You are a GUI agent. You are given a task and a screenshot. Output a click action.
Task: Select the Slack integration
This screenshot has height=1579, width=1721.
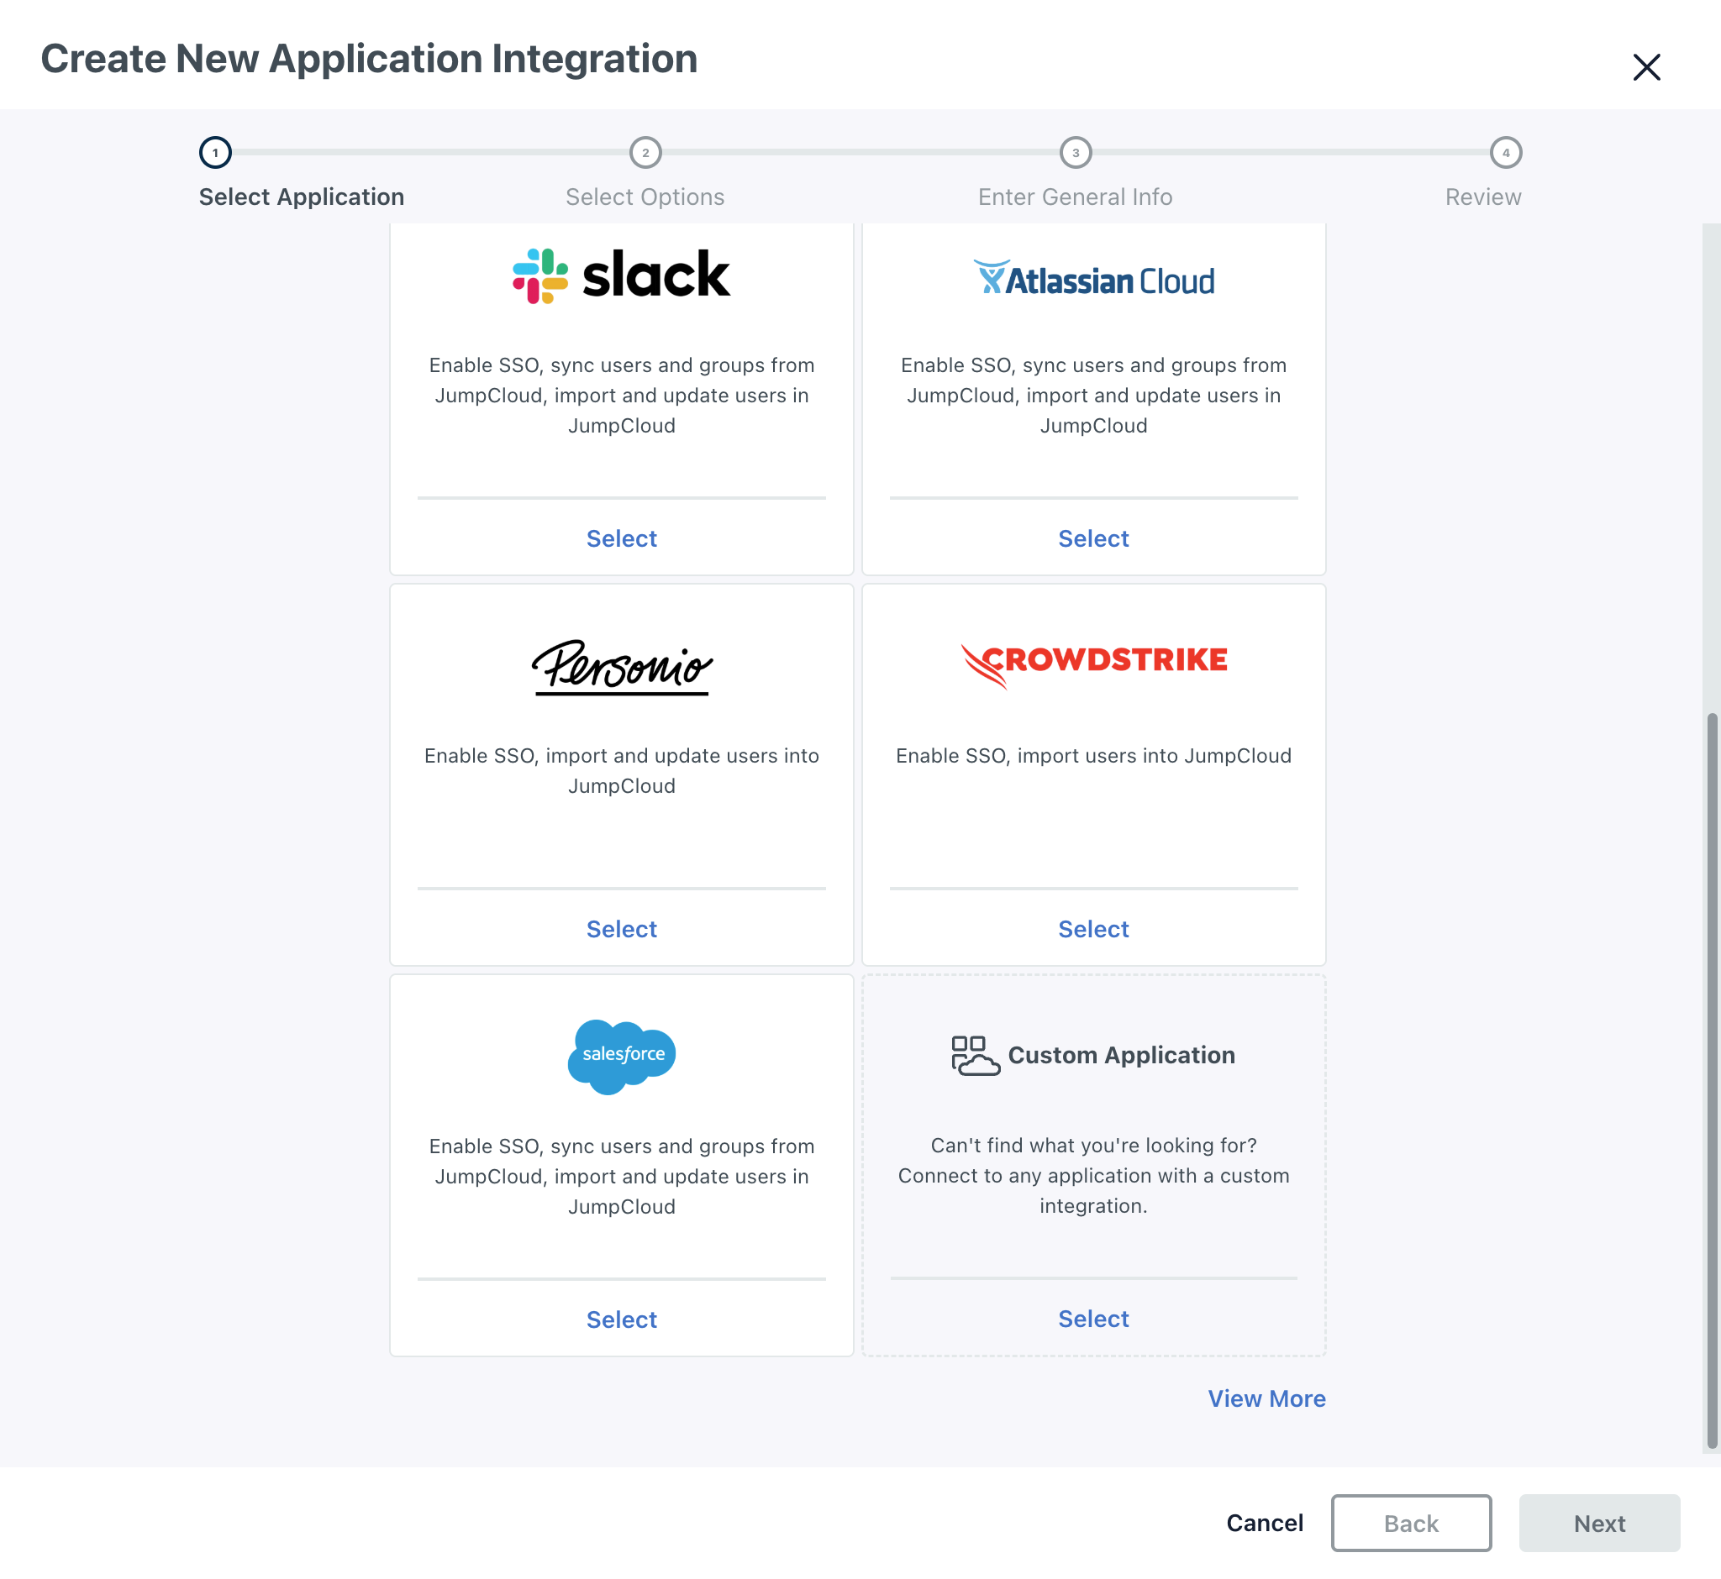click(622, 538)
